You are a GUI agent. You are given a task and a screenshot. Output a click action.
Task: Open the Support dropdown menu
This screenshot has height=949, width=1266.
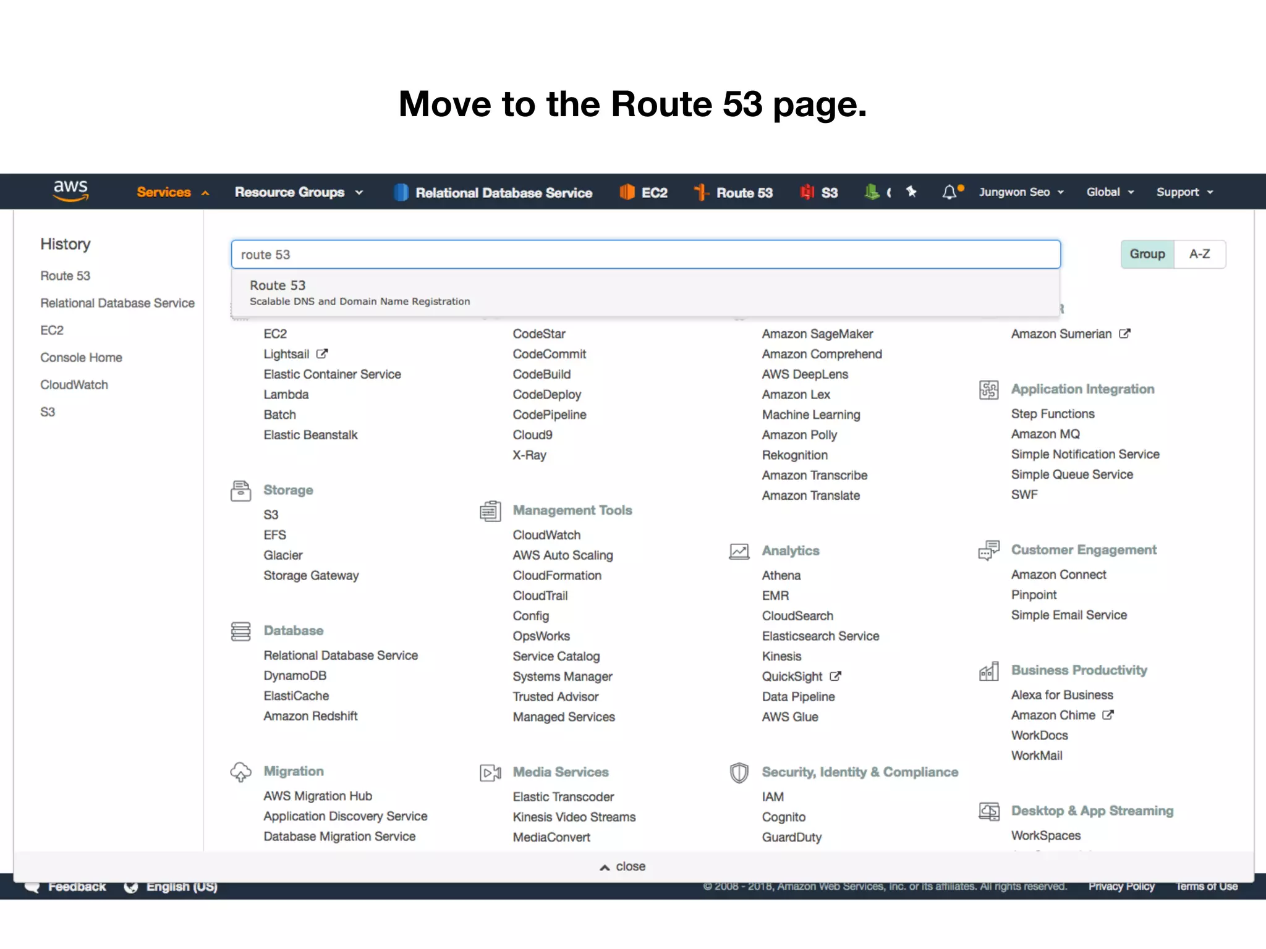click(1185, 192)
